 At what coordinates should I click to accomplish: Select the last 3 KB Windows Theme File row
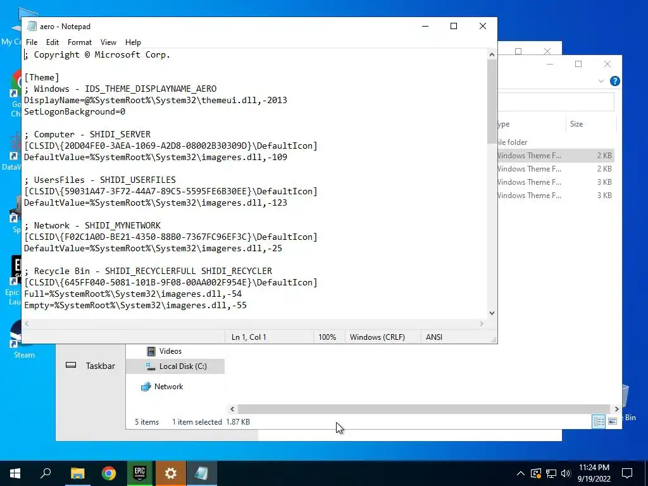pos(556,195)
